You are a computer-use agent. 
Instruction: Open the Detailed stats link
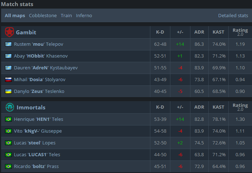pyautogui.click(x=233, y=16)
